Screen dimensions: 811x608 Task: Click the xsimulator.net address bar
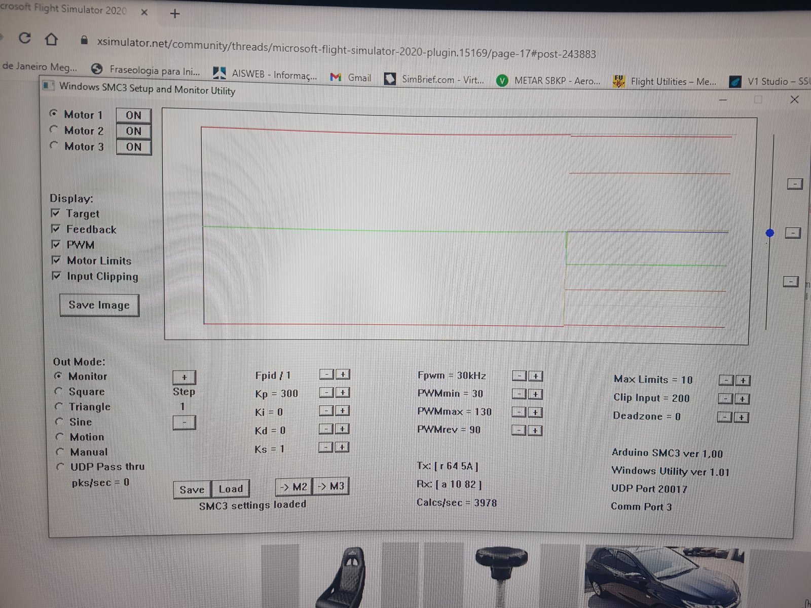click(346, 48)
